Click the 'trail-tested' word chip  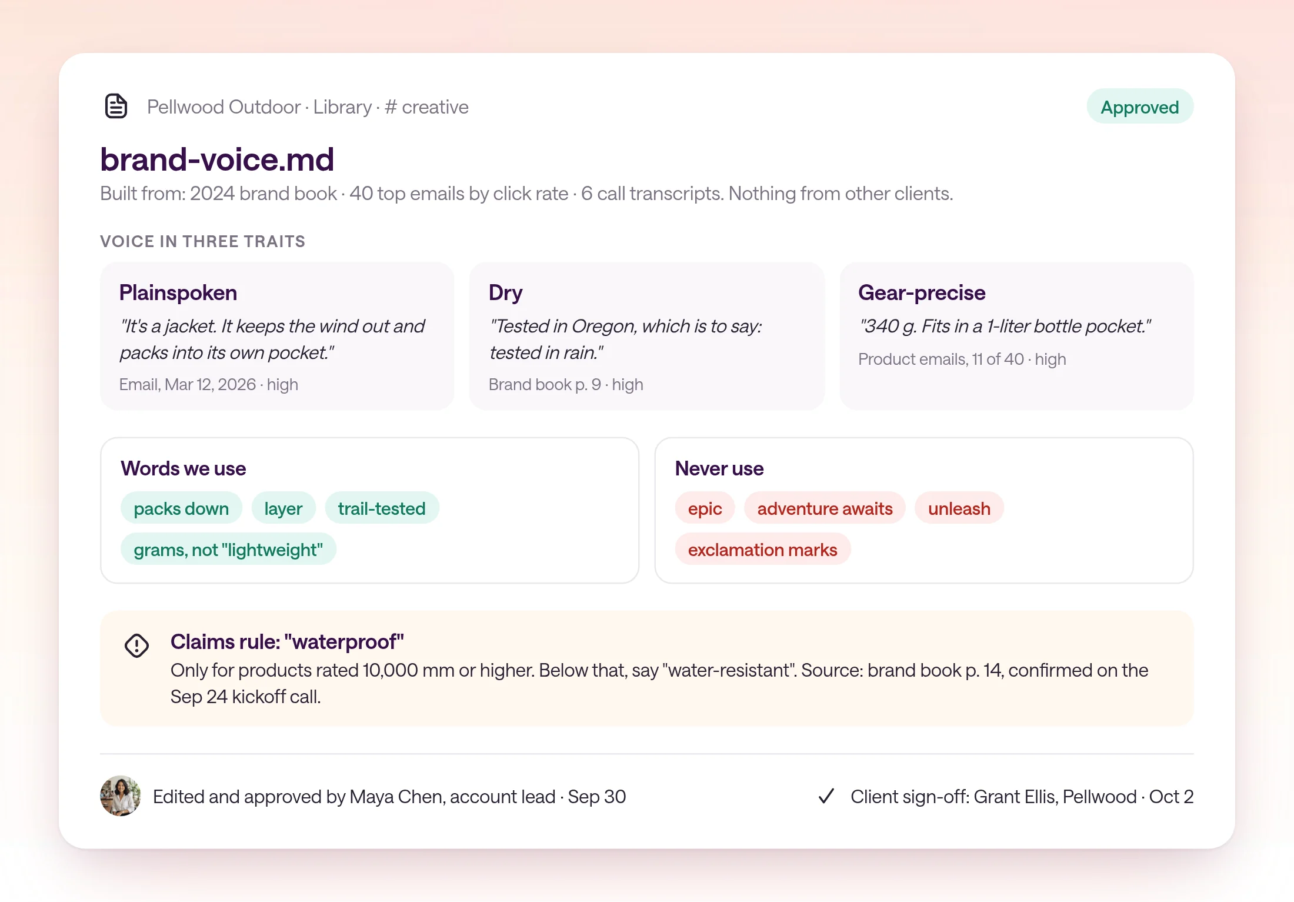tap(382, 508)
